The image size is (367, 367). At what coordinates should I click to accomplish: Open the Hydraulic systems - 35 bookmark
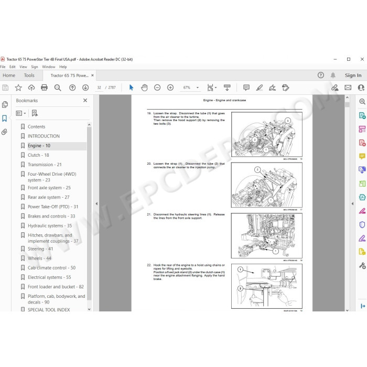tap(50, 226)
